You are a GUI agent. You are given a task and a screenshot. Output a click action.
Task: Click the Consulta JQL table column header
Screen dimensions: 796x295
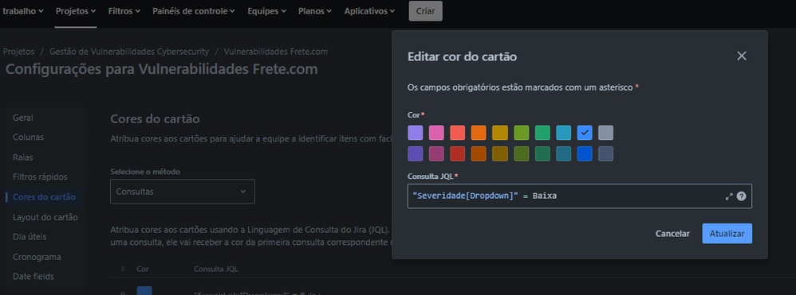[x=216, y=269]
